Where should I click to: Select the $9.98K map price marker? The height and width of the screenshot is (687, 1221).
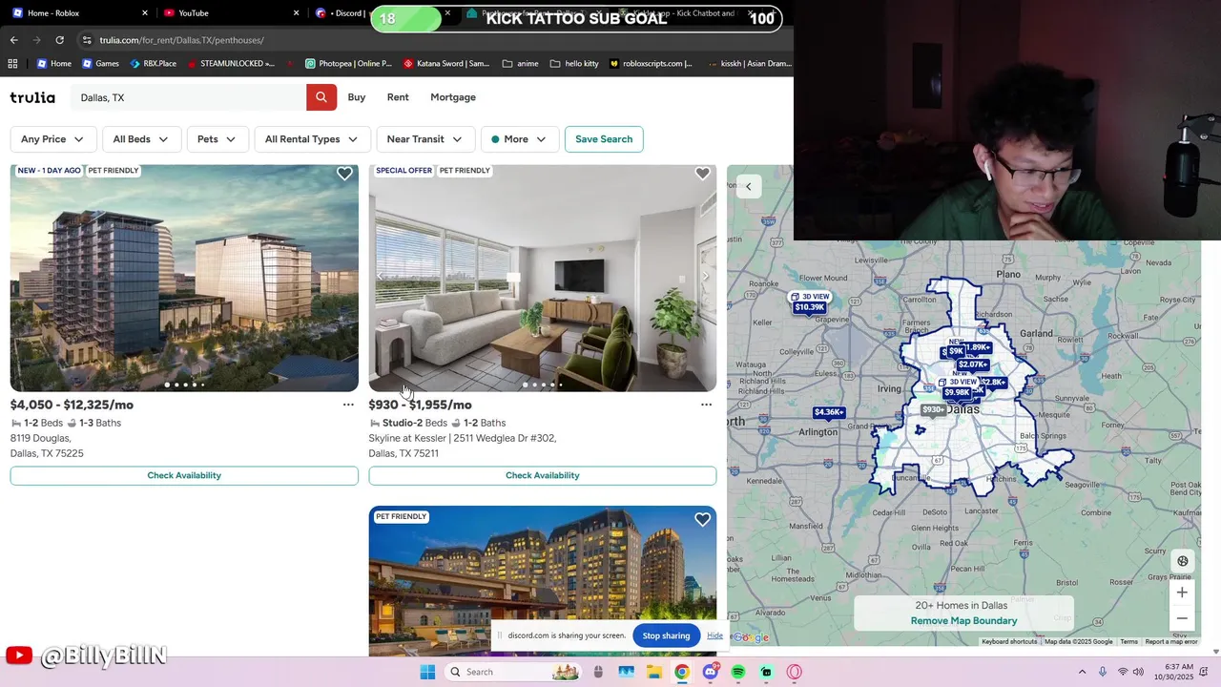pos(957,393)
